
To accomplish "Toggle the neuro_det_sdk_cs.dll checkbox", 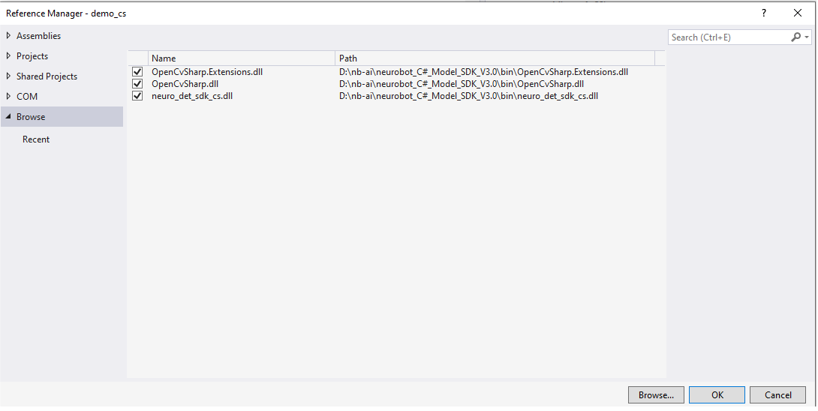I will coord(137,96).
